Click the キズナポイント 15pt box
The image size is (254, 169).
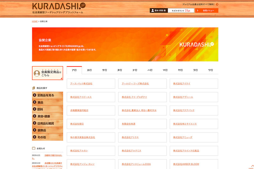tap(181, 10)
